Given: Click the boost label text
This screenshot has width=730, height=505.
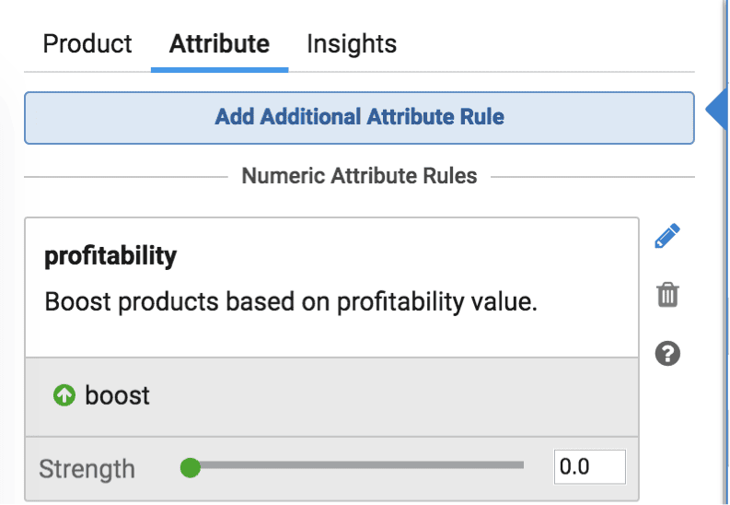Looking at the screenshot, I should click(x=117, y=395).
